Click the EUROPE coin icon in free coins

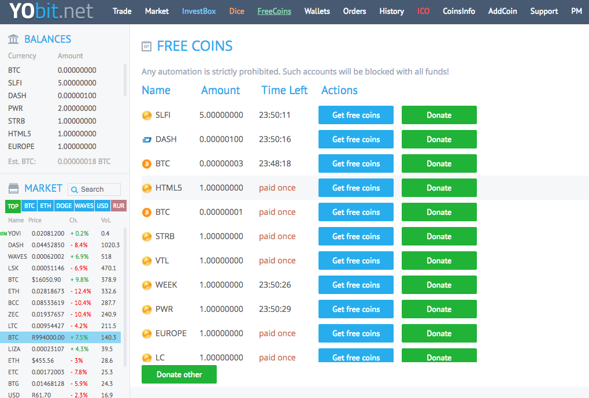pos(147,334)
